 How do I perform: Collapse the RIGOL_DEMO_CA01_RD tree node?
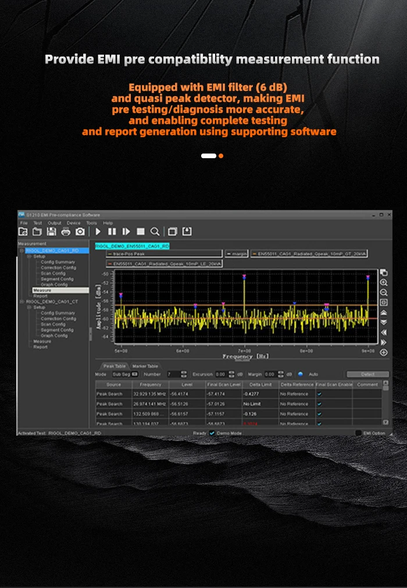point(22,251)
